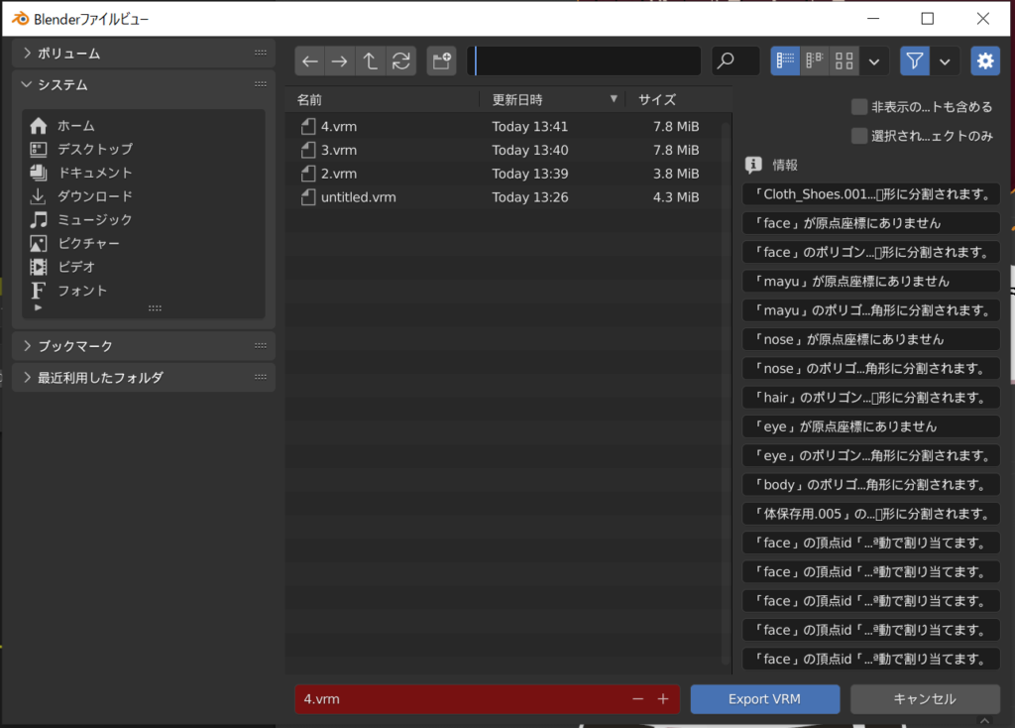
Task: Click the Export VRM button
Action: (x=764, y=698)
